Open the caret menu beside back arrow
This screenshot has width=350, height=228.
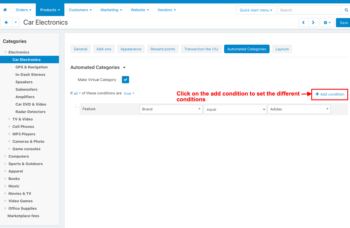16,22
